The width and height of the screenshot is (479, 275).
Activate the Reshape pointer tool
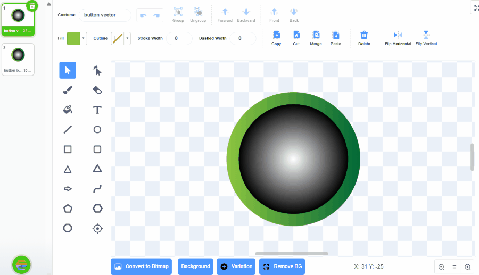(97, 70)
